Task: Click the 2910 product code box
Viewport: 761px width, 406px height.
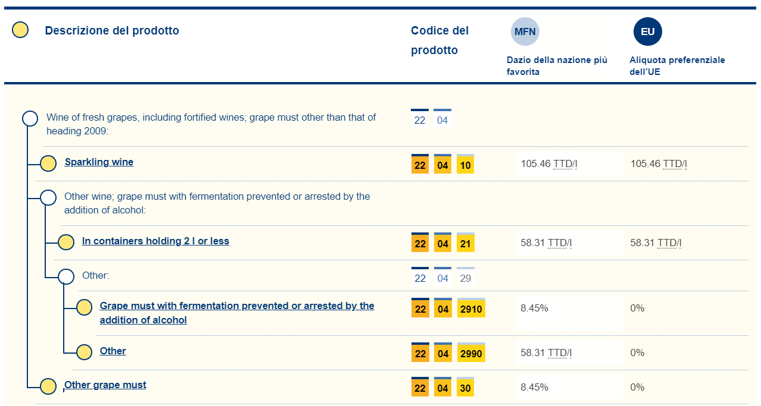Action: 471,309
